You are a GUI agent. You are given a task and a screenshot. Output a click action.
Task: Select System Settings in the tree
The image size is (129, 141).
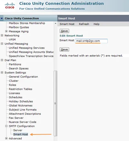pos(15,72)
